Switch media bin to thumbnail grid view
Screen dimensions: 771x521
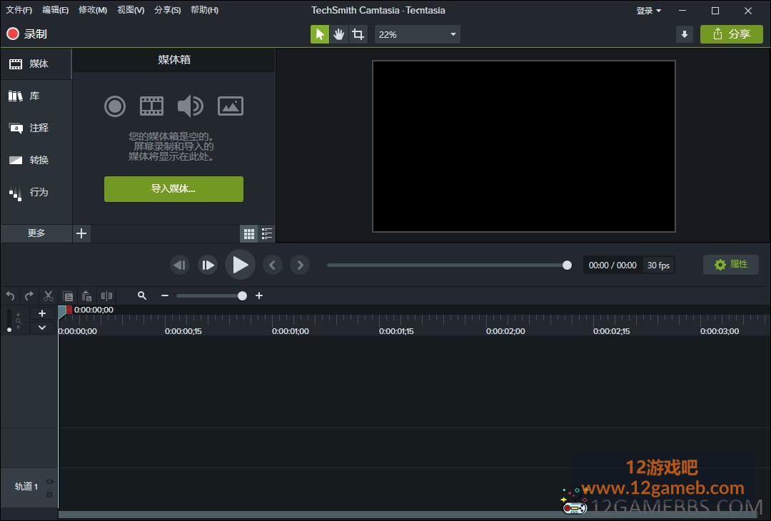click(249, 233)
